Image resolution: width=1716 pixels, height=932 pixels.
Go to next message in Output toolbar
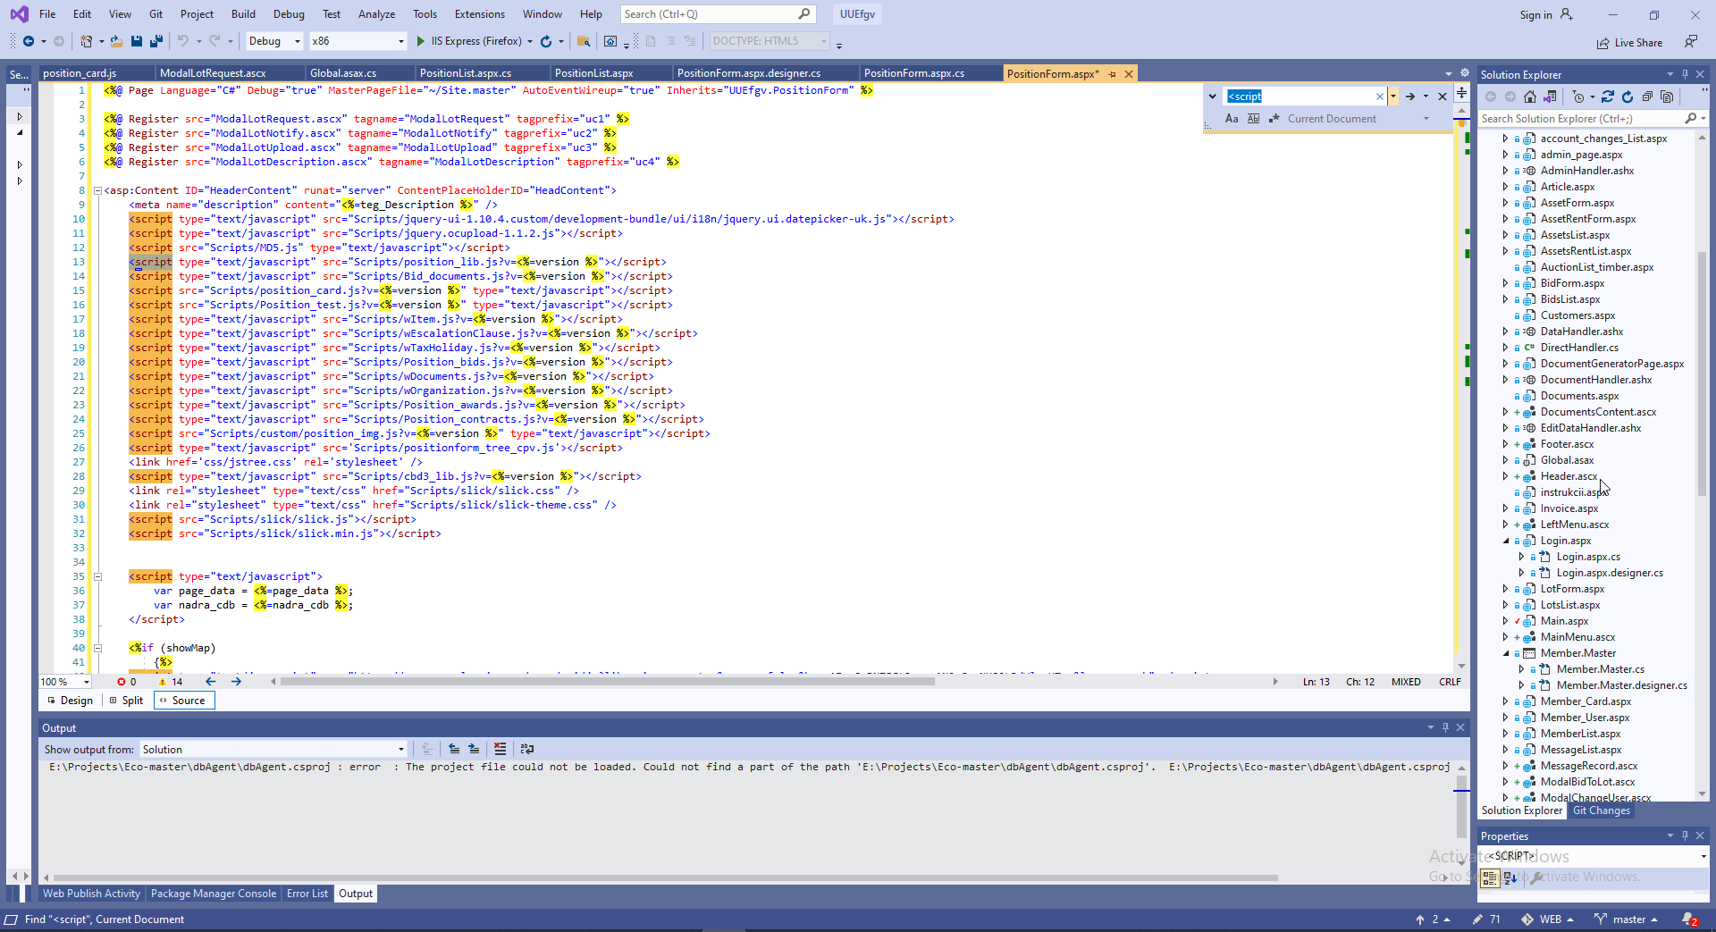pos(474,750)
